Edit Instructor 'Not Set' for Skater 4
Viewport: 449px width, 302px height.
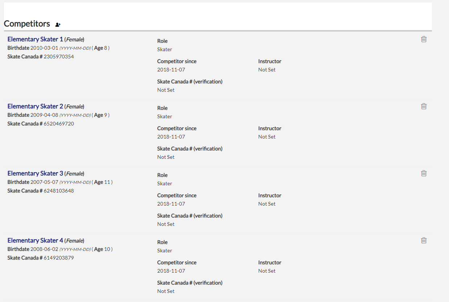[267, 271]
